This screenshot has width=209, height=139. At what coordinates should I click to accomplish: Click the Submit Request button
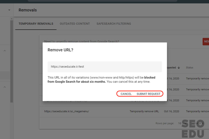148,94
